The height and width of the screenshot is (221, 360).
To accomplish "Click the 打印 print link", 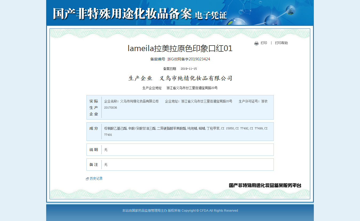I will tap(264, 43).
